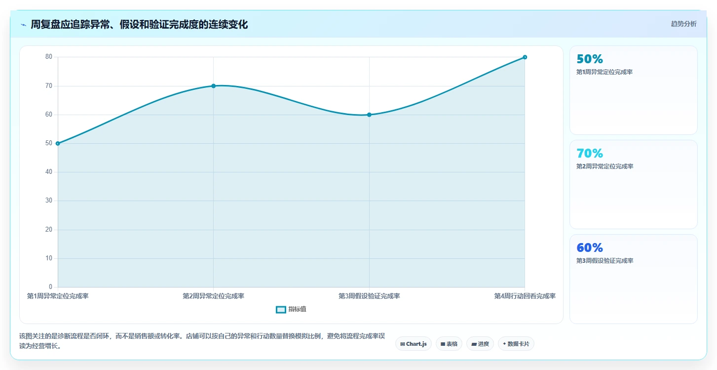Click the footnote text starting 该图关注的是

[202, 341]
